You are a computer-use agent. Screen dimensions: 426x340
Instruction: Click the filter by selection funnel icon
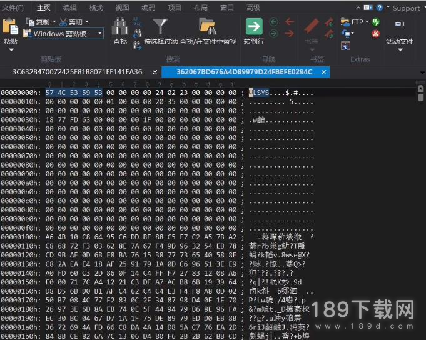(x=161, y=26)
